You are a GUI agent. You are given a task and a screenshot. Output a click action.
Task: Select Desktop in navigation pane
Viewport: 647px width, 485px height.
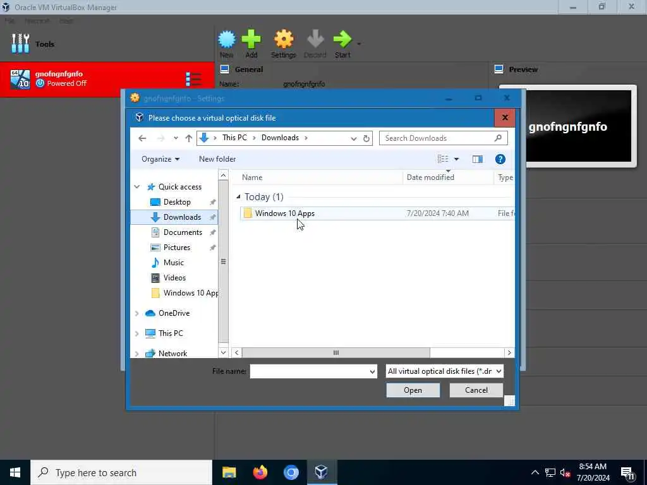pyautogui.click(x=177, y=202)
